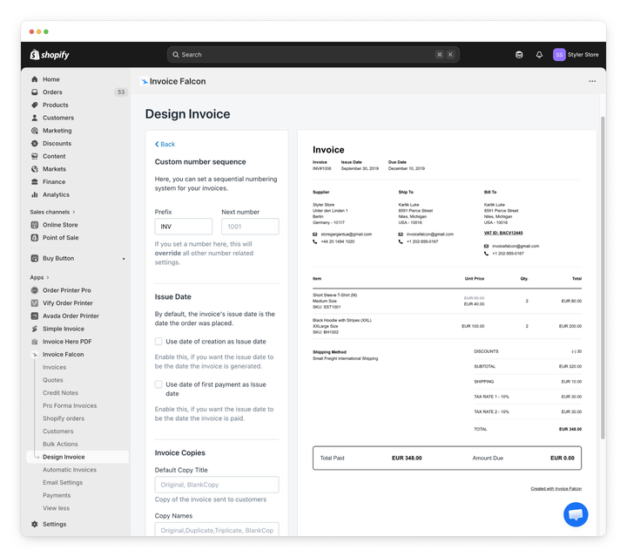Open Pro Forma Invoices submenu item

tap(70, 405)
